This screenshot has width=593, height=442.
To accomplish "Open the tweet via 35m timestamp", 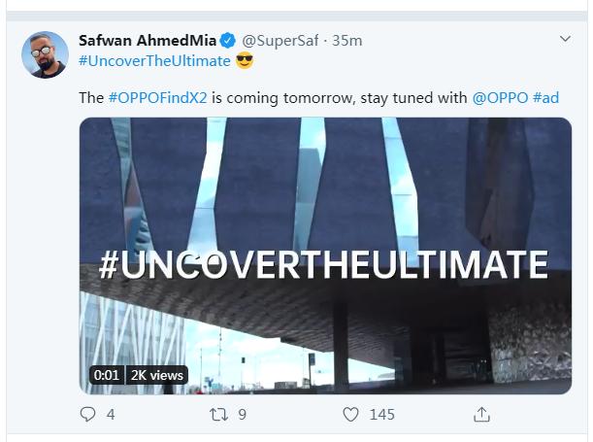I will point(347,41).
